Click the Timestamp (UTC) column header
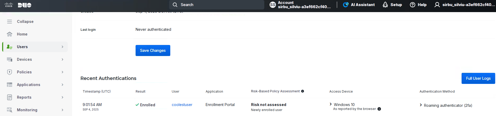 (97, 92)
